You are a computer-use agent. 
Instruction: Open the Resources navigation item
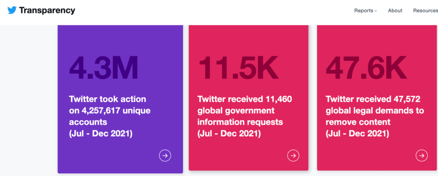[x=425, y=11]
